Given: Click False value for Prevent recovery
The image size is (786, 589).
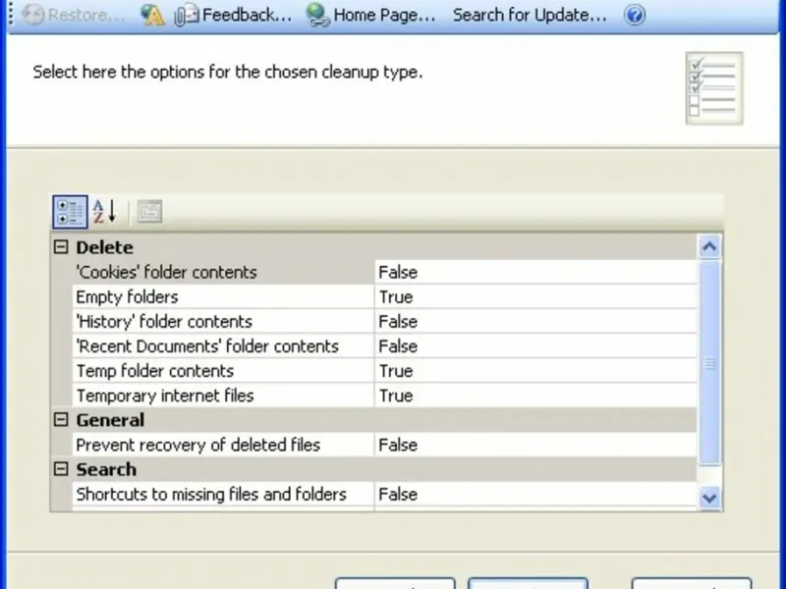Looking at the screenshot, I should click(x=535, y=445).
